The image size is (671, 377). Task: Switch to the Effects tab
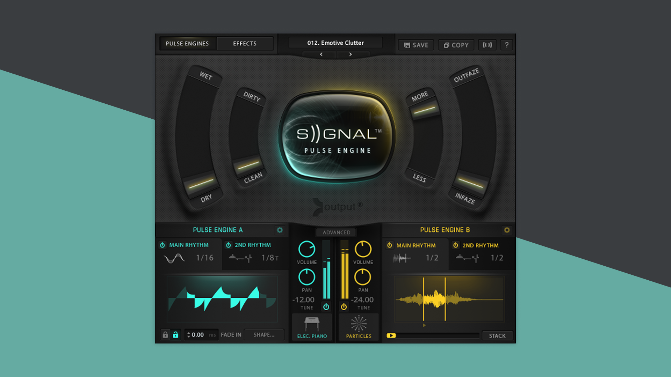coord(245,44)
